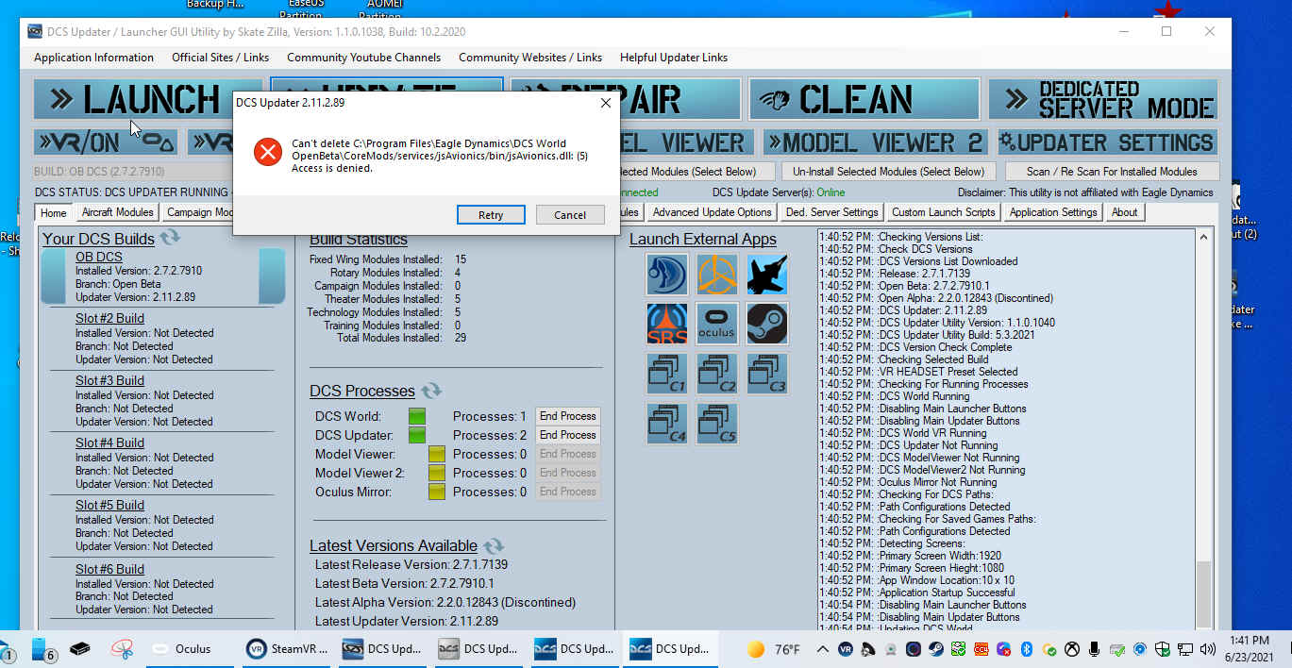Open the weather widget showing 76°F
1292x668 pixels.
point(774,649)
